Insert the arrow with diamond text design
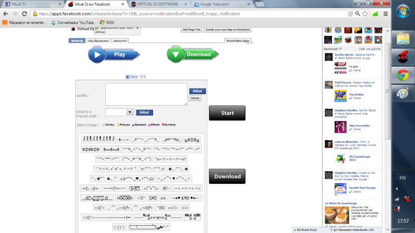 pyautogui.click(x=123, y=139)
